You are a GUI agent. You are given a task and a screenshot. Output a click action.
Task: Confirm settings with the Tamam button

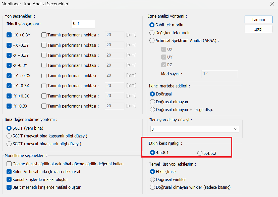[258, 20]
